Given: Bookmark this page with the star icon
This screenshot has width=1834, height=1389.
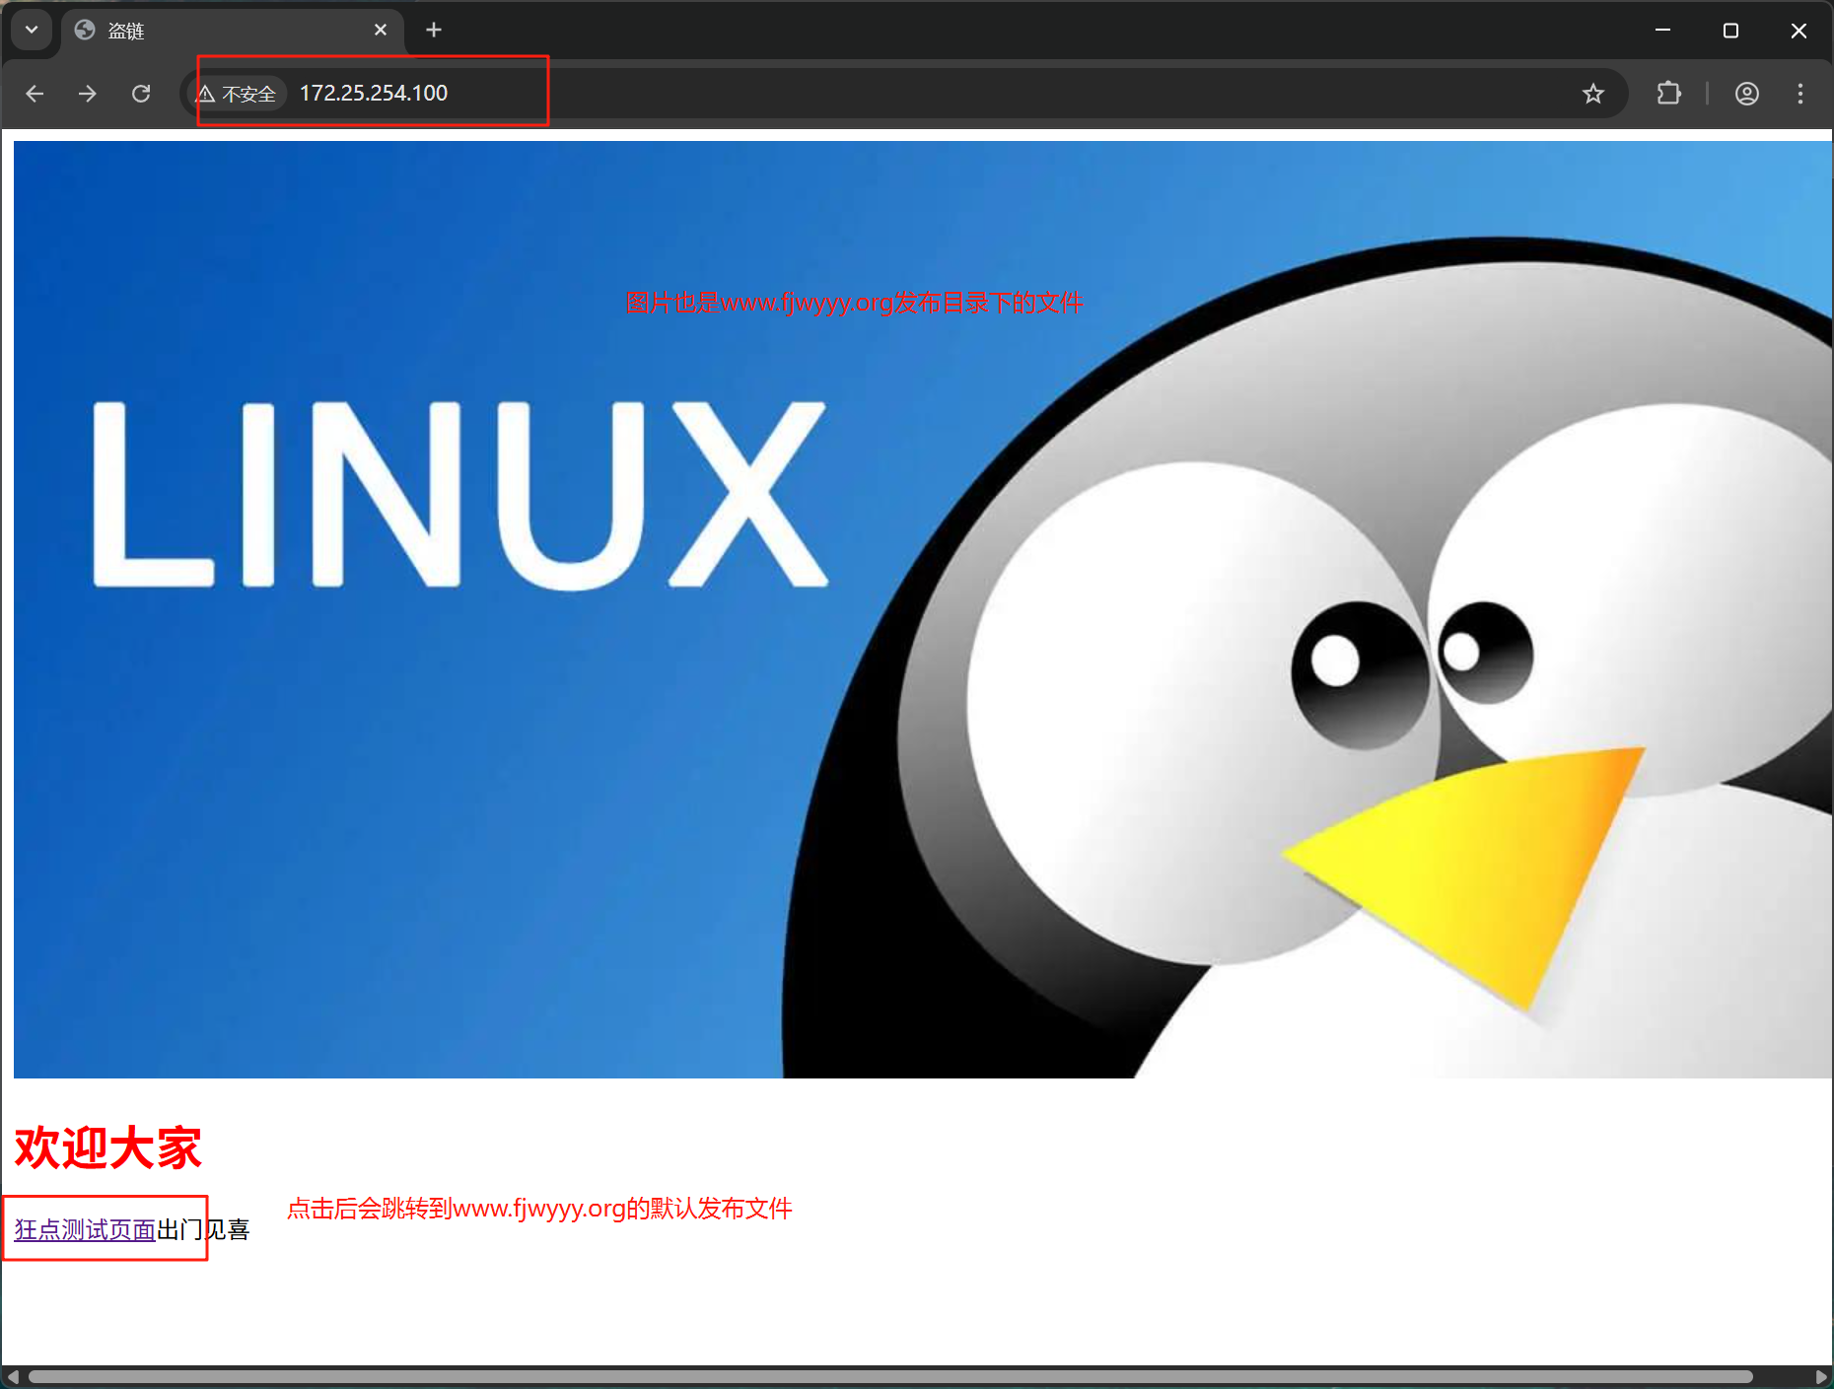Looking at the screenshot, I should [x=1592, y=94].
